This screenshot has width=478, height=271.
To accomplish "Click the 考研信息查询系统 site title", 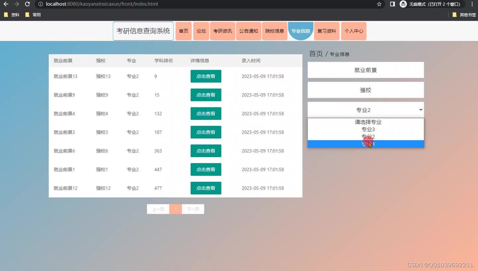I will click(143, 31).
